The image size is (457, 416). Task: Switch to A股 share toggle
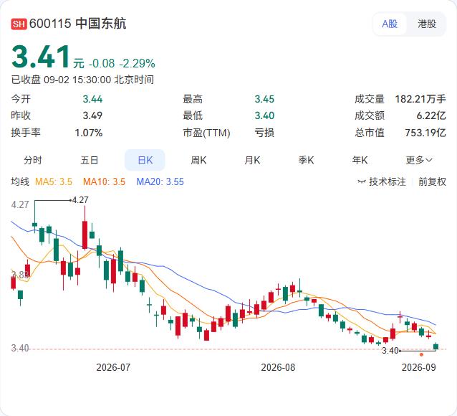point(390,24)
